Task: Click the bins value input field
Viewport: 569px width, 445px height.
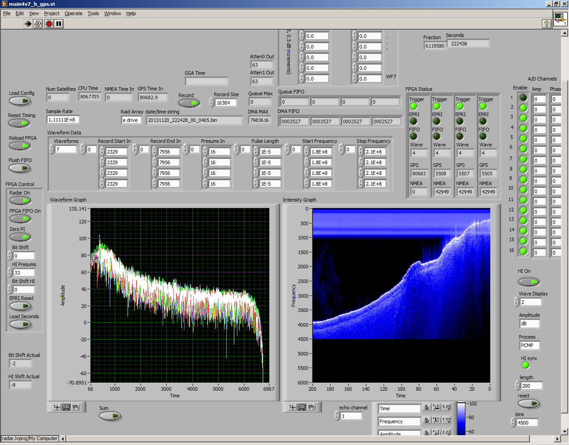Action: point(527,423)
